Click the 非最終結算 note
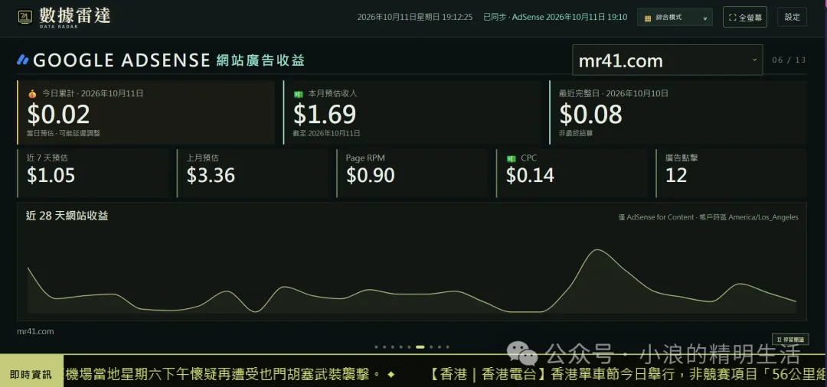The image size is (827, 387). 576,133
